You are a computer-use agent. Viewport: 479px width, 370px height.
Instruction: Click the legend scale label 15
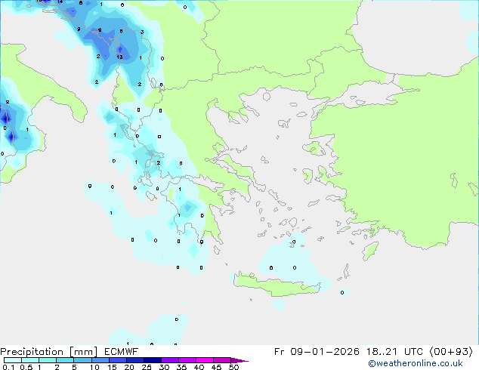point(112,367)
